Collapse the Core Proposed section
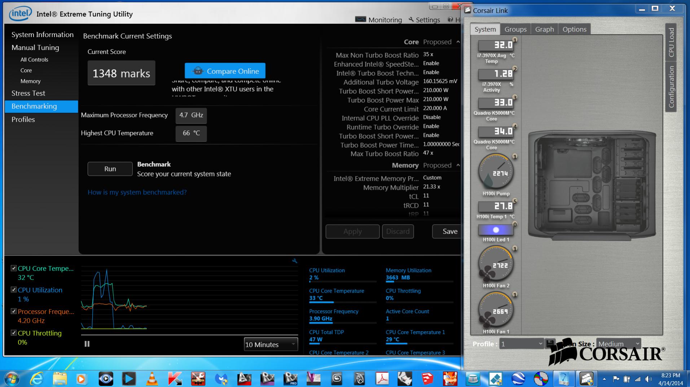Screen dimensions: 690x387 458,42
